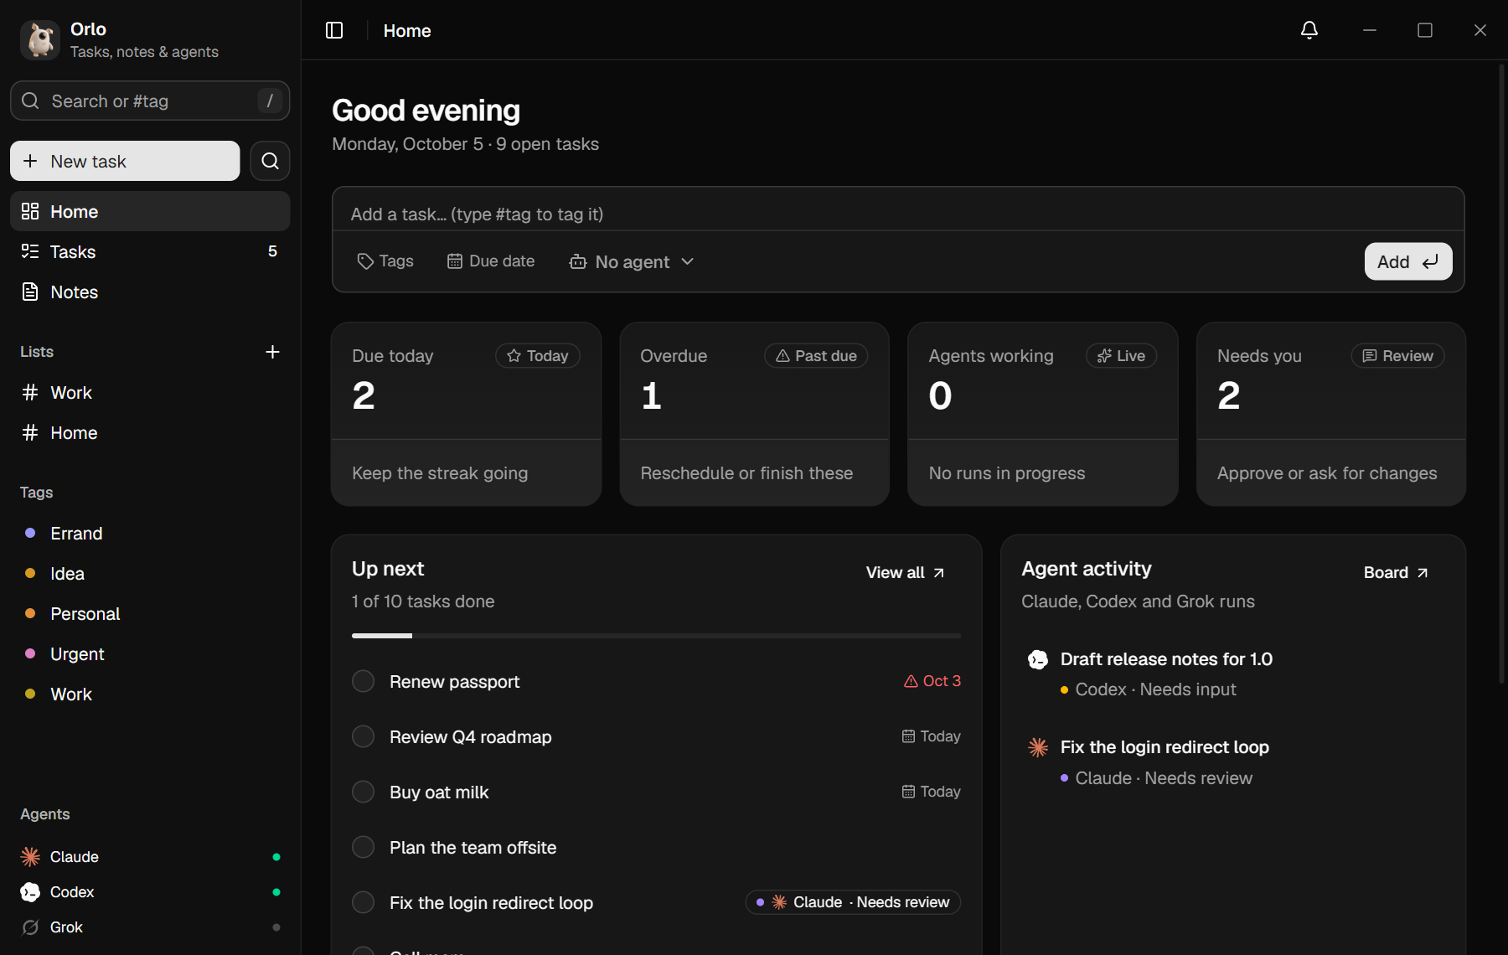
Task: Toggle the sidebar panel icon
Action: point(334,31)
